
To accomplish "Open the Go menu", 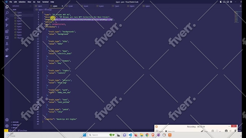I will pyautogui.click(x=34, y=2).
